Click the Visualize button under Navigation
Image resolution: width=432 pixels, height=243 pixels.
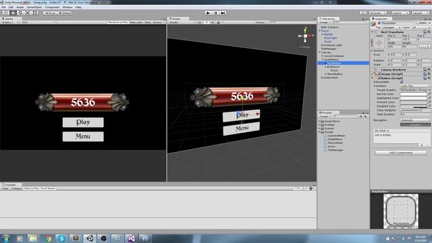[415, 124]
